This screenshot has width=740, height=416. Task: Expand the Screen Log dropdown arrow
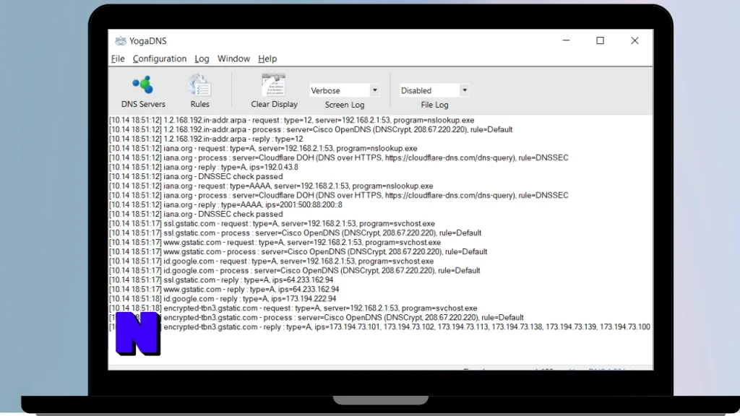[375, 90]
